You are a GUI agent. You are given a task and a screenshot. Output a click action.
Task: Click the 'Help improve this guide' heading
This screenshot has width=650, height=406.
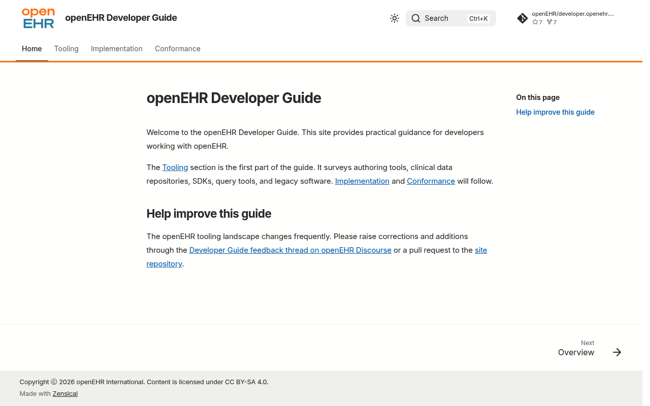pos(209,214)
